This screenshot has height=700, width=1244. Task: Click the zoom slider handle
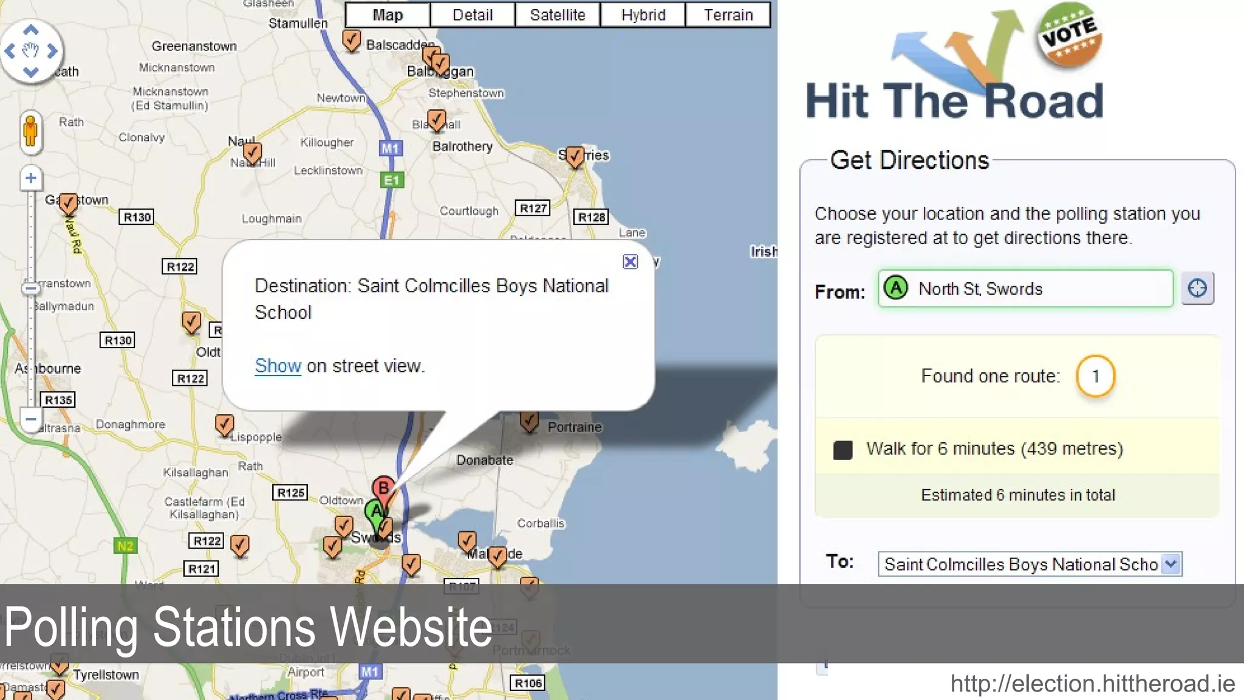(x=30, y=288)
